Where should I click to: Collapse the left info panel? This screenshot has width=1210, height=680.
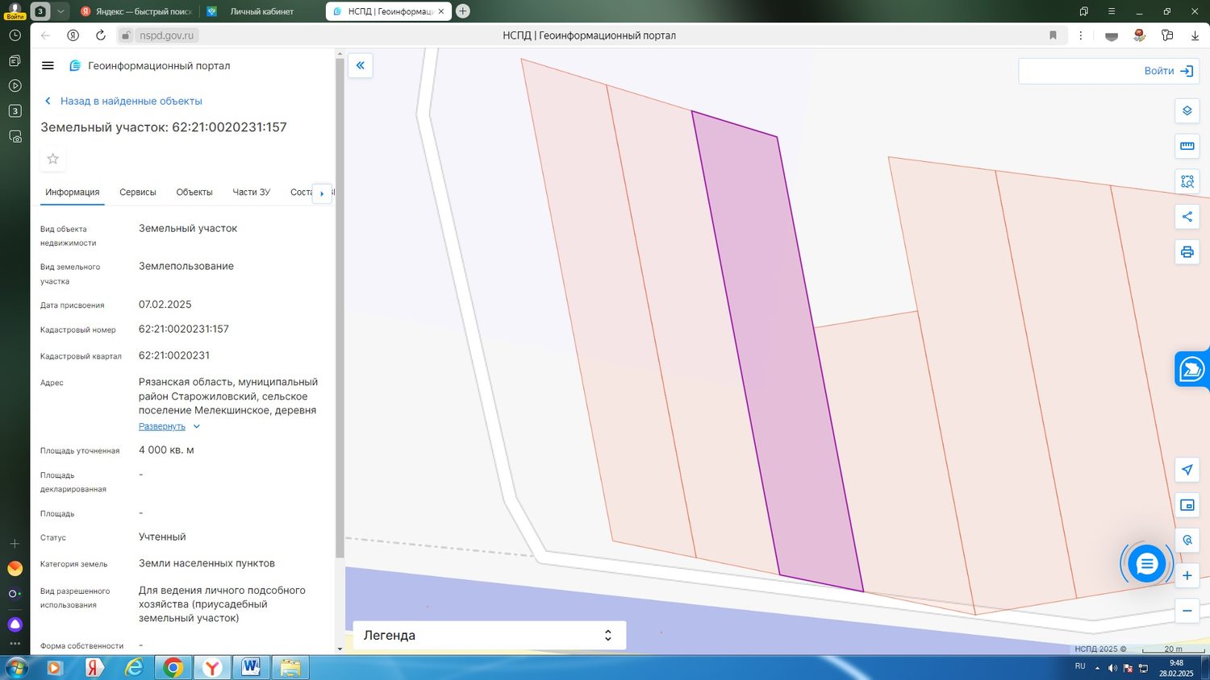(361, 65)
